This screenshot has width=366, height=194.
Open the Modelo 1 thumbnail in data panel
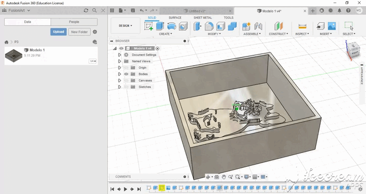coord(13,55)
